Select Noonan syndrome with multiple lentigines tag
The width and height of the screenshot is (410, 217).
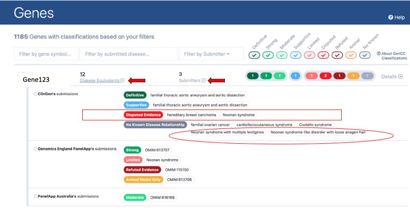click(x=227, y=132)
